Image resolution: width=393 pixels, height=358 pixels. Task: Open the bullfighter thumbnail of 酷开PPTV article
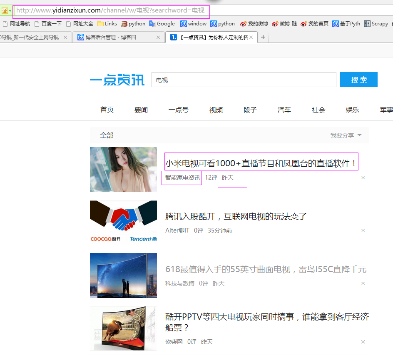123,328
